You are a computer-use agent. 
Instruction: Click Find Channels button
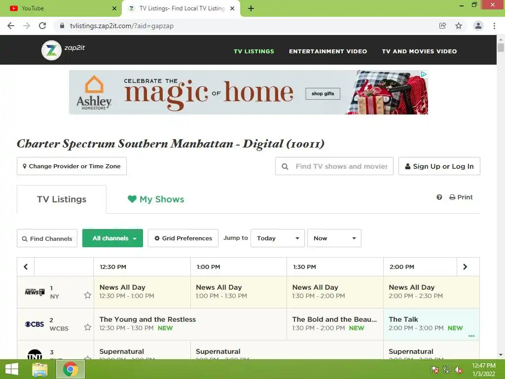coord(47,238)
